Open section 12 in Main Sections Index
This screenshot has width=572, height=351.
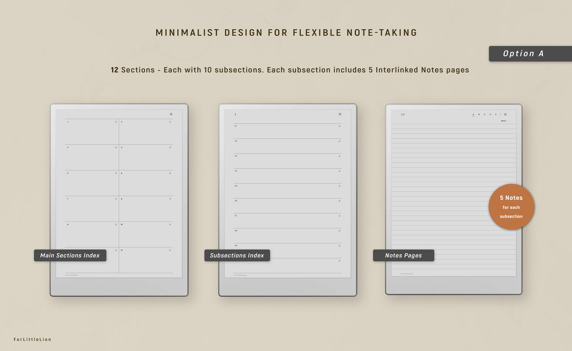click(170, 250)
